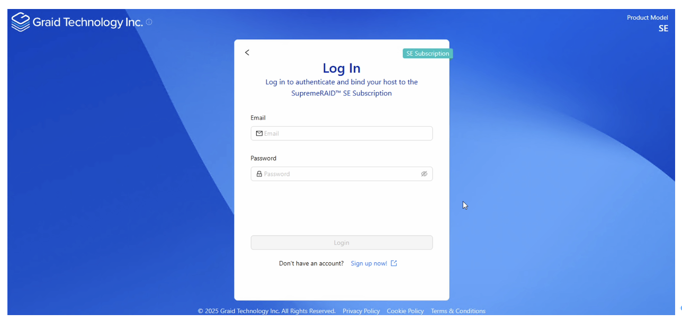Focus the Email input field

(342, 133)
